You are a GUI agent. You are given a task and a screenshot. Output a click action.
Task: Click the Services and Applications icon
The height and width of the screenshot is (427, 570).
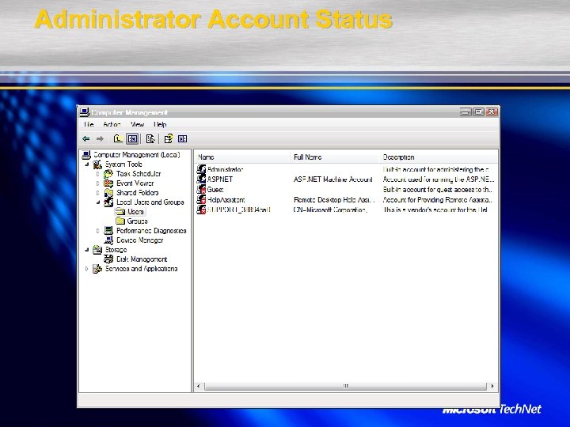tap(97, 269)
